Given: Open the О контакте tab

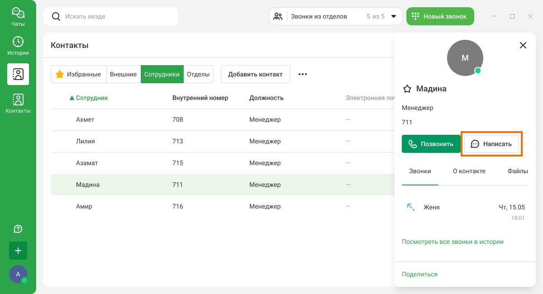Looking at the screenshot, I should coord(469,171).
